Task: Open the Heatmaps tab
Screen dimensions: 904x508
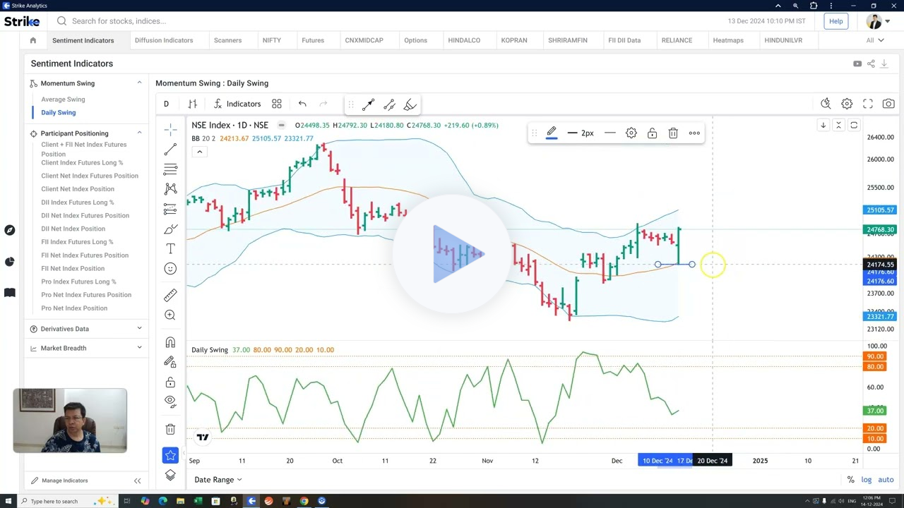Action: point(728,40)
